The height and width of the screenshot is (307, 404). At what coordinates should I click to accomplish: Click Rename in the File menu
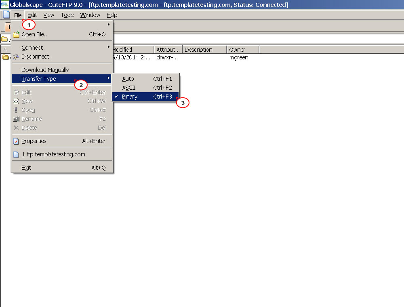62,119
